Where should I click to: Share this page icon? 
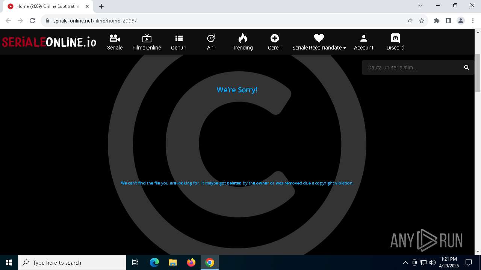pyautogui.click(x=410, y=21)
